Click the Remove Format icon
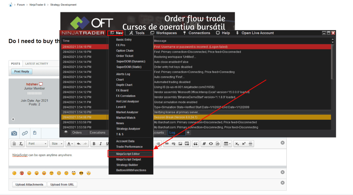This screenshot has height=195, width=353. click(21, 144)
